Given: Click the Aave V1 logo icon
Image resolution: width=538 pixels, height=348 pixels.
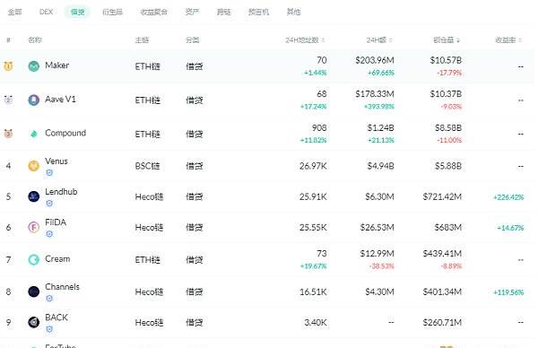Looking at the screenshot, I should click(34, 100).
